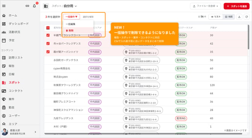Click the building icon beside the breadcrumb

(46, 6)
